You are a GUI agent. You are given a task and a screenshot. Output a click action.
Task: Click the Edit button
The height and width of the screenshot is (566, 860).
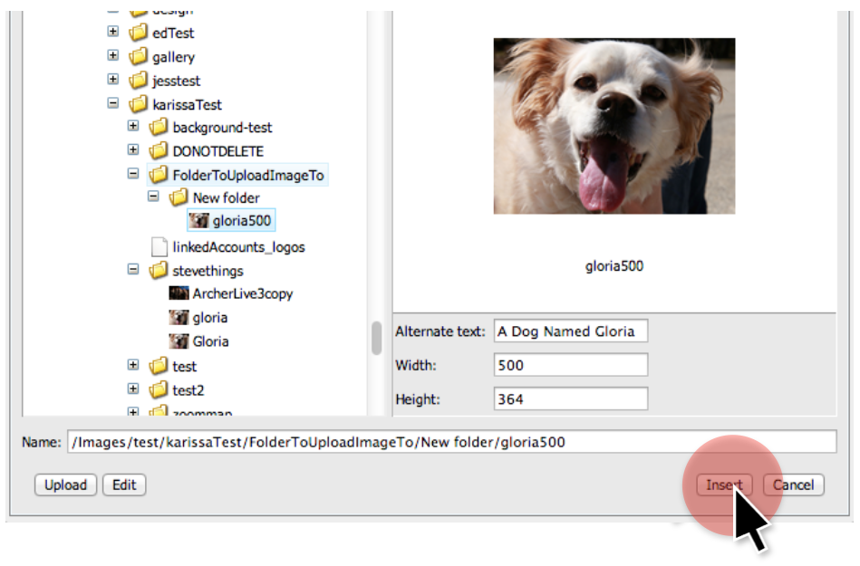point(124,485)
